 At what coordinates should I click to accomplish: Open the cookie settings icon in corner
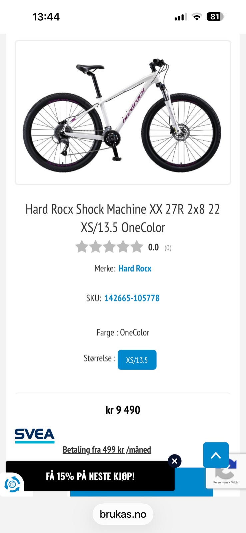click(12, 484)
